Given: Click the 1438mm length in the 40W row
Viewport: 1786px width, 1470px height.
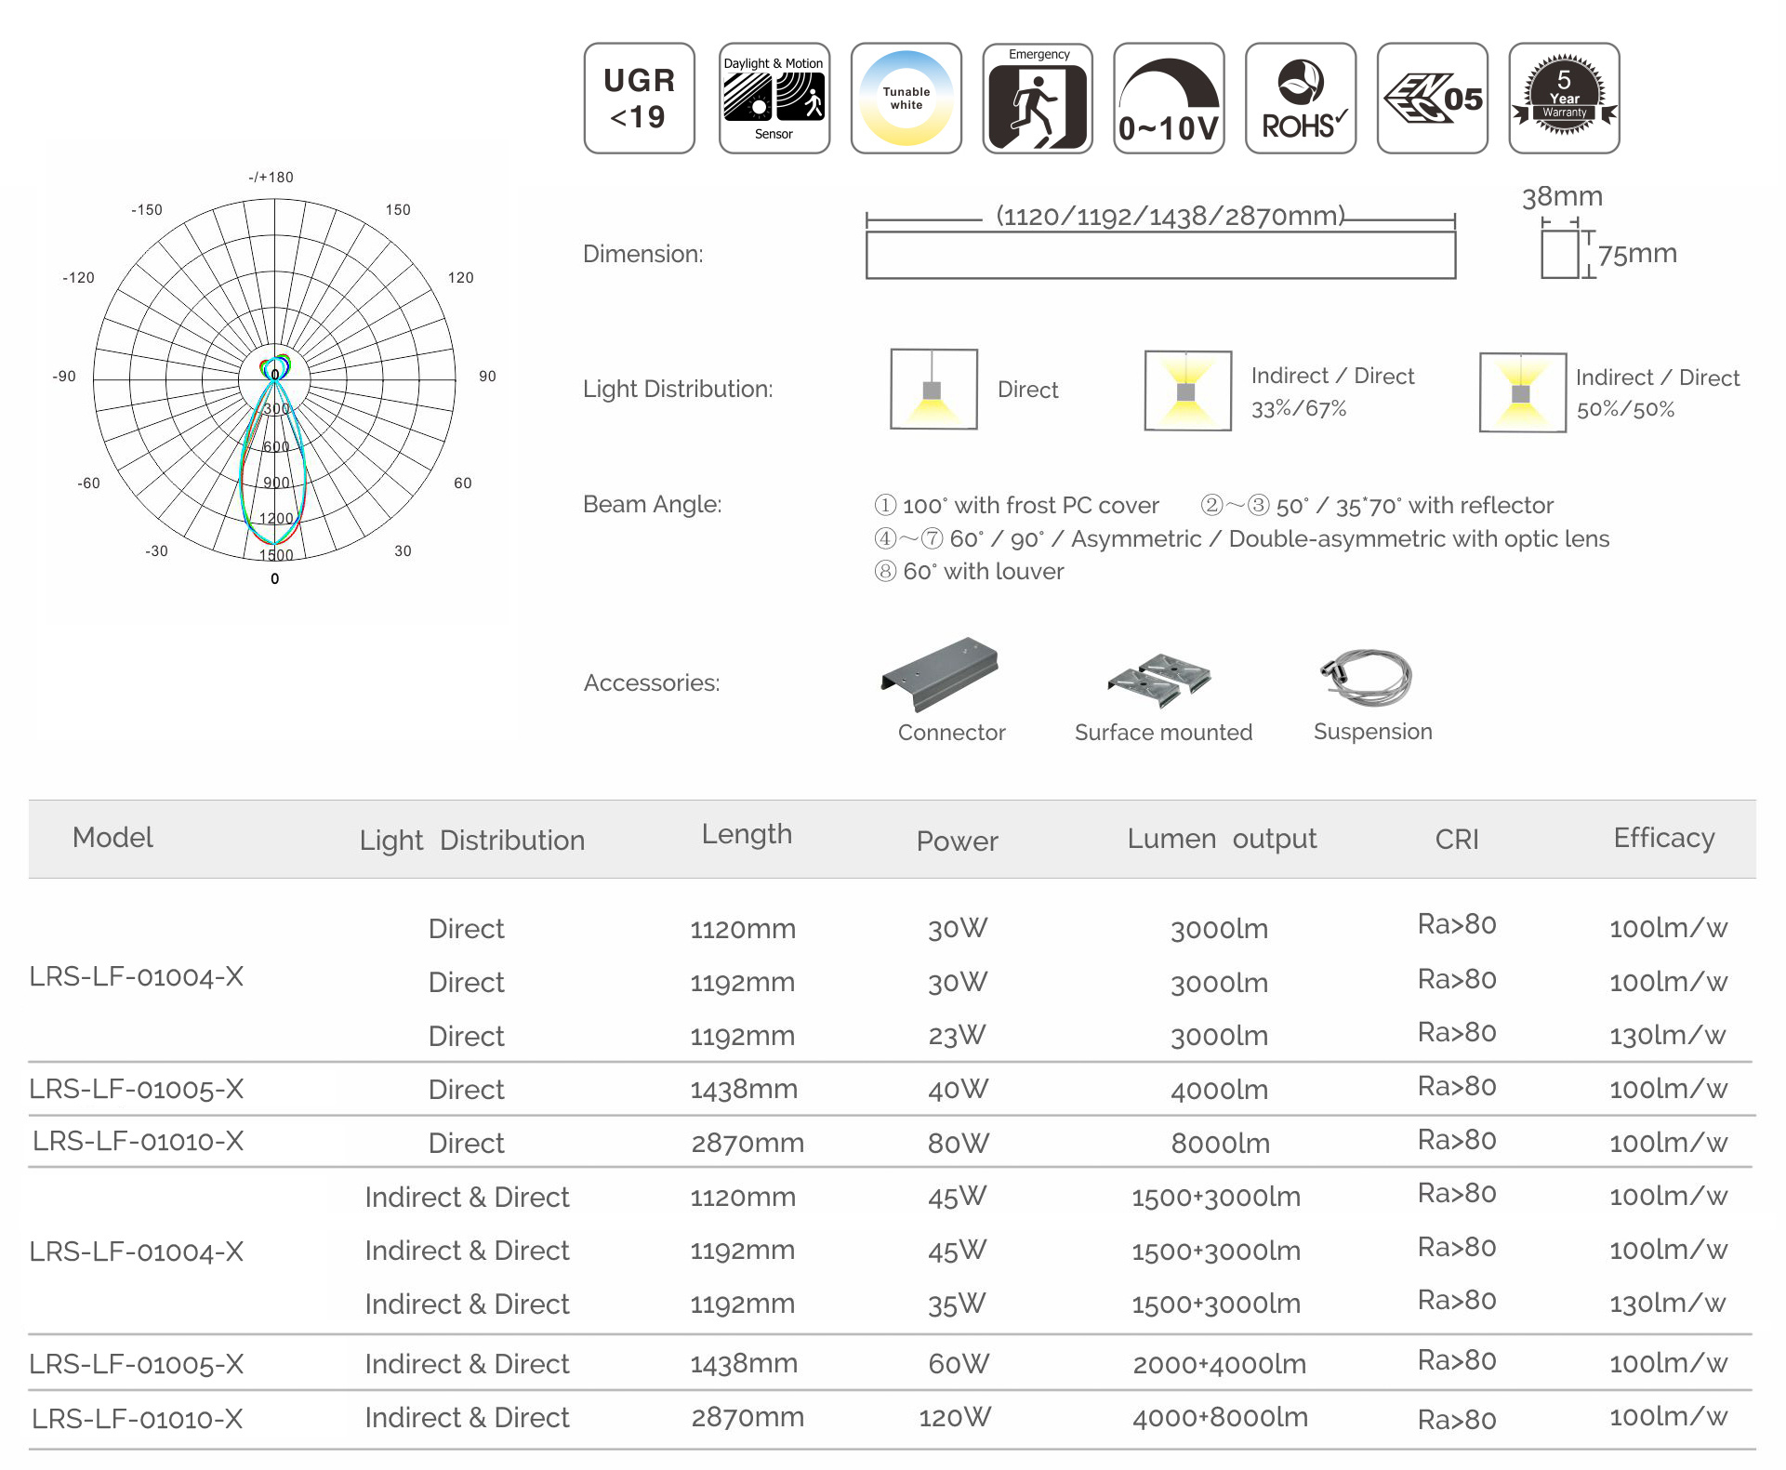Looking at the screenshot, I should pos(744,1089).
